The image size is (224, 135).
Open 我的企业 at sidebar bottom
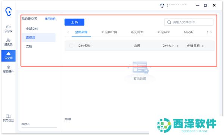tap(9, 118)
